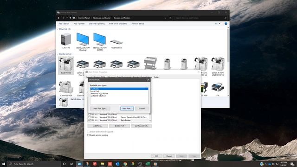297x167 pixels.
Task: Select Local Port in port types list
Action: (119, 91)
